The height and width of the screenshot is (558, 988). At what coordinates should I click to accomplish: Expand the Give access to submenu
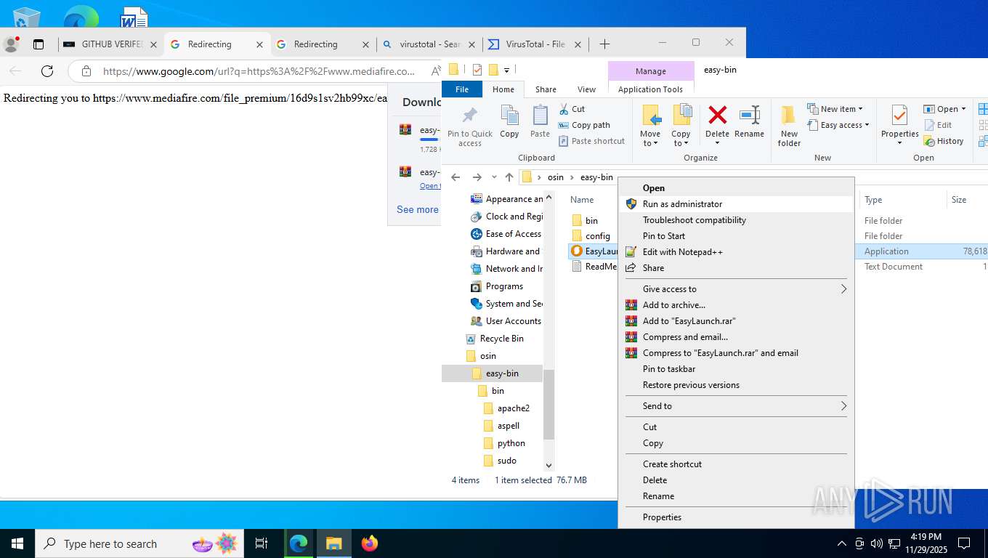(736, 289)
